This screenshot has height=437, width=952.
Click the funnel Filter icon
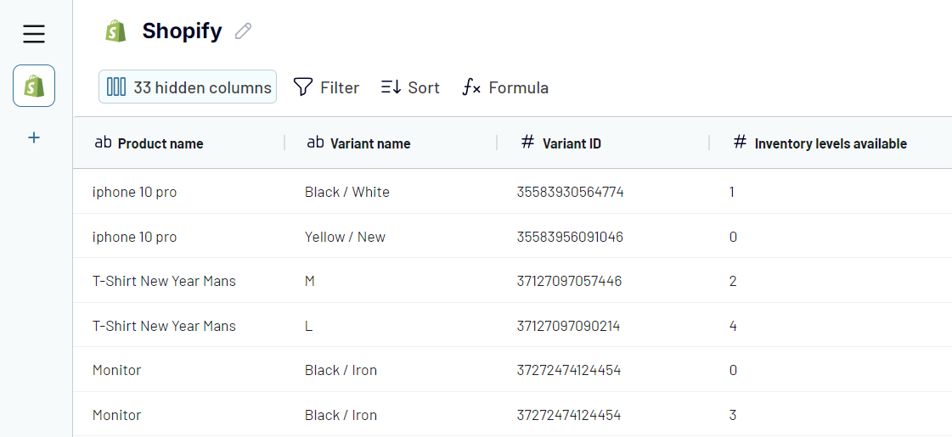click(302, 87)
